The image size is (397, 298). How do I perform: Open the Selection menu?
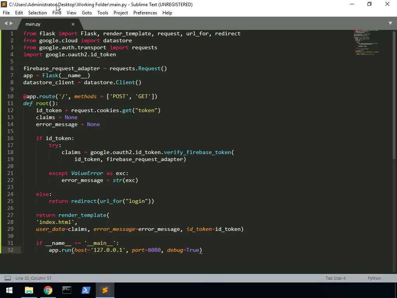pos(38,13)
